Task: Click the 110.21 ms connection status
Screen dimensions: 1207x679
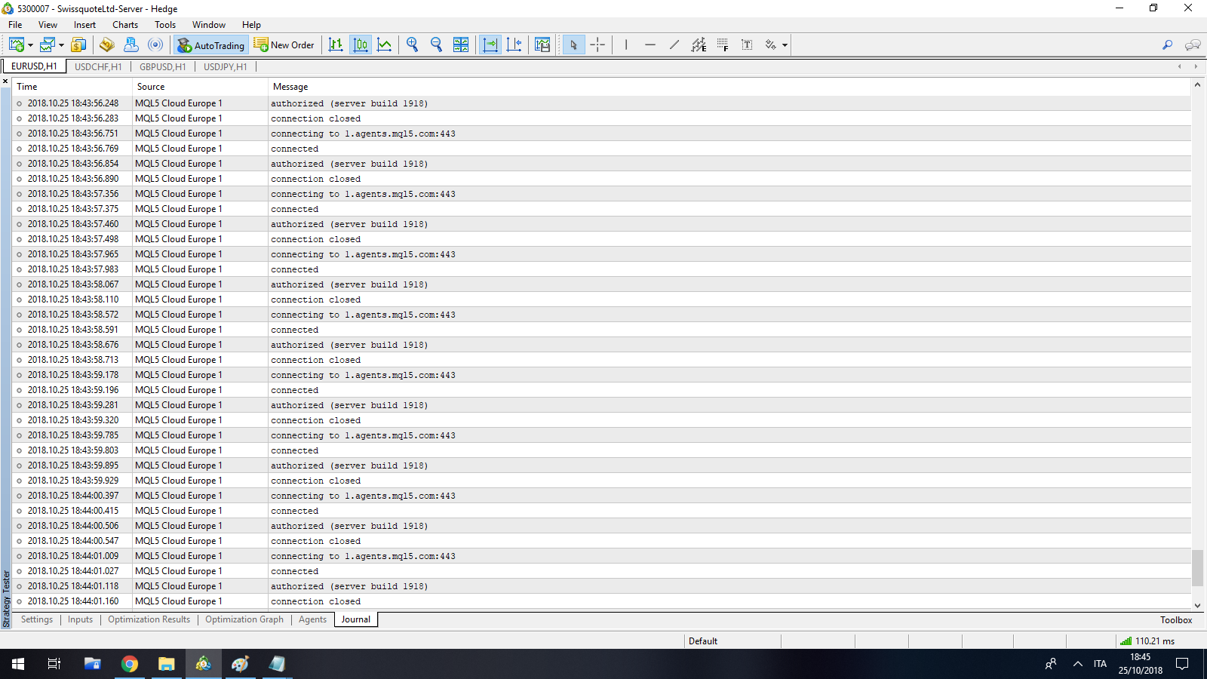Action: pyautogui.click(x=1147, y=641)
